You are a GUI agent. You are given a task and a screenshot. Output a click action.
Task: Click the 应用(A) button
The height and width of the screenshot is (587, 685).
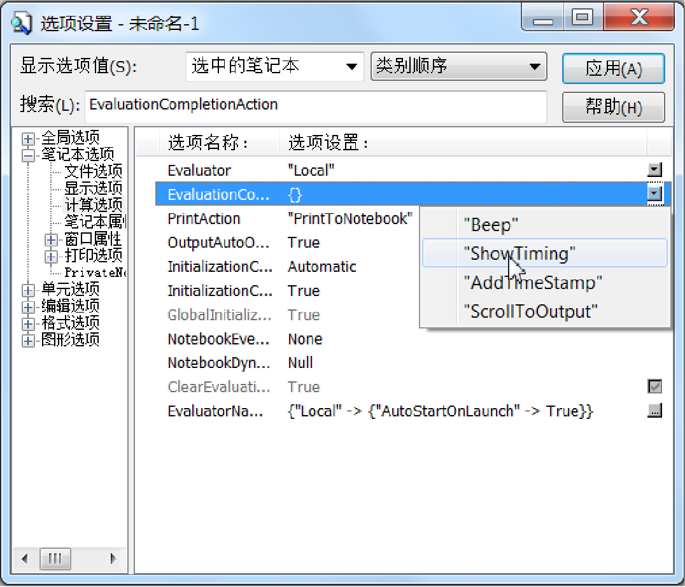tap(613, 69)
